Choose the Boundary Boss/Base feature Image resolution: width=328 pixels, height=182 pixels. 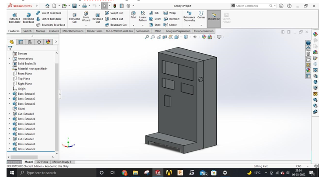tap(51, 24)
